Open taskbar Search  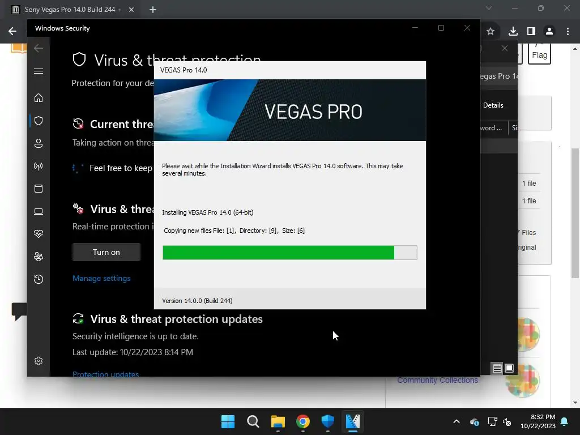253,421
